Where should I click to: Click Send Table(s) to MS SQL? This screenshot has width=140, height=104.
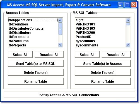pyautogui.click(x=36, y=63)
